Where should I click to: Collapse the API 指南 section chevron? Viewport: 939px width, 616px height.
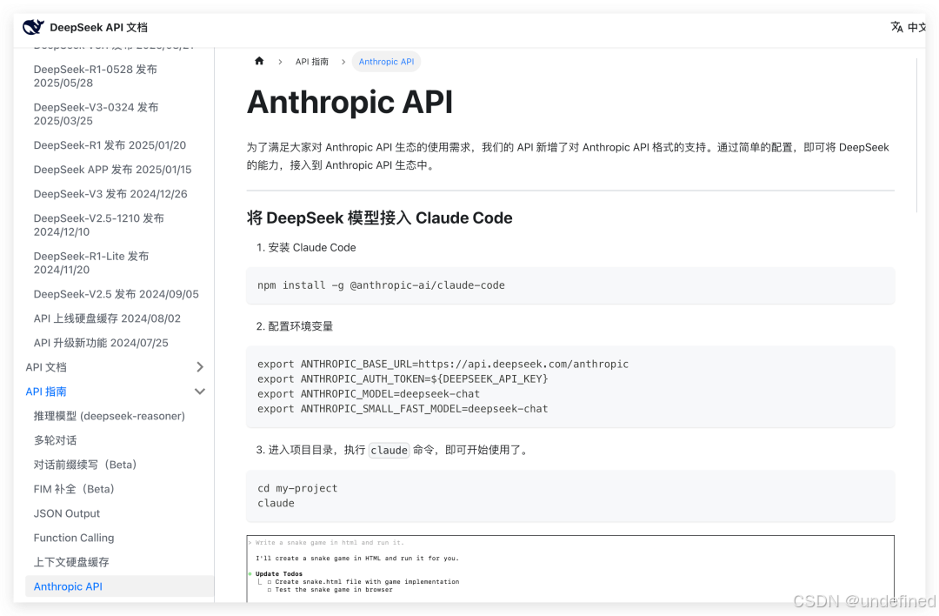pos(200,392)
